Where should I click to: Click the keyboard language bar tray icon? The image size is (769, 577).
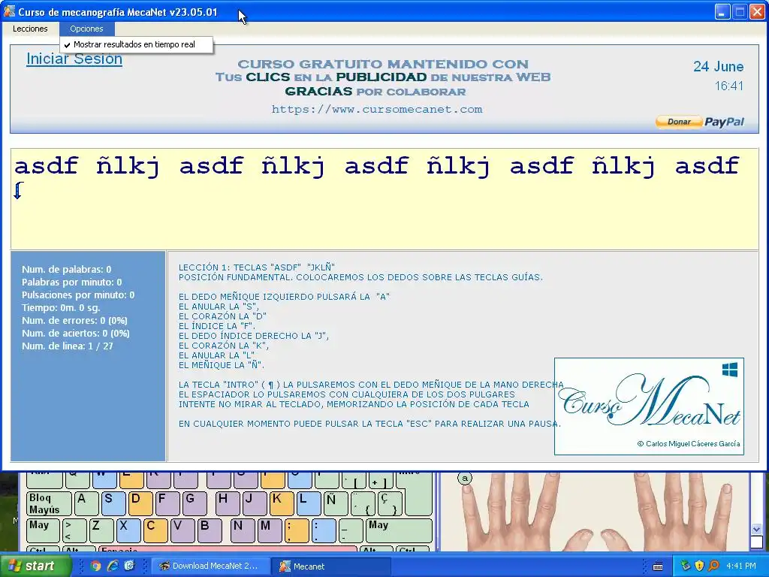click(x=658, y=566)
